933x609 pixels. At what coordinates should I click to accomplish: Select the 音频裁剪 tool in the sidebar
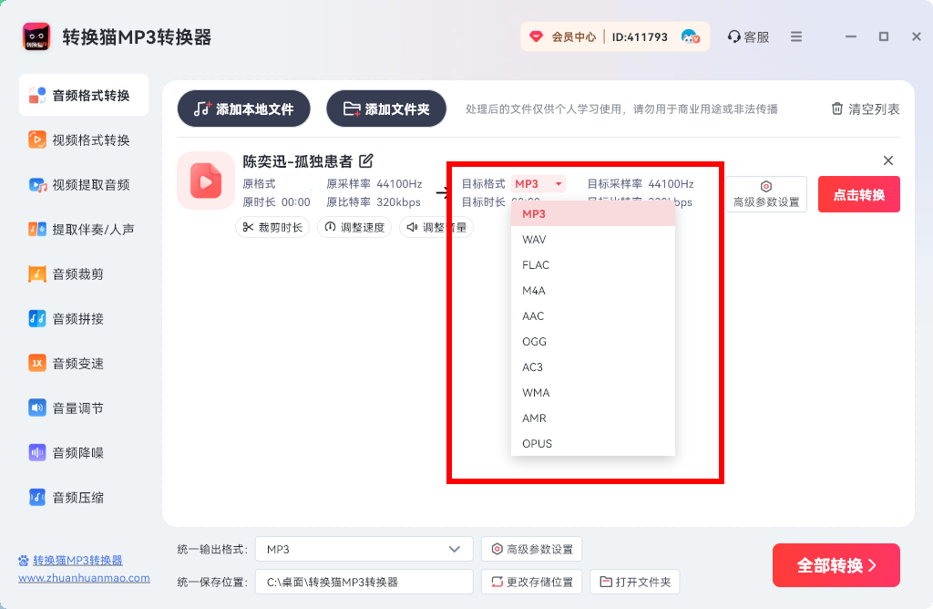point(83,274)
